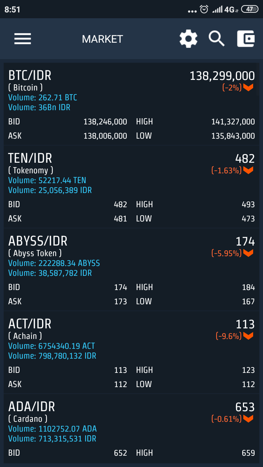Tap the MARKET header title
This screenshot has width=263, height=467.
tap(102, 39)
